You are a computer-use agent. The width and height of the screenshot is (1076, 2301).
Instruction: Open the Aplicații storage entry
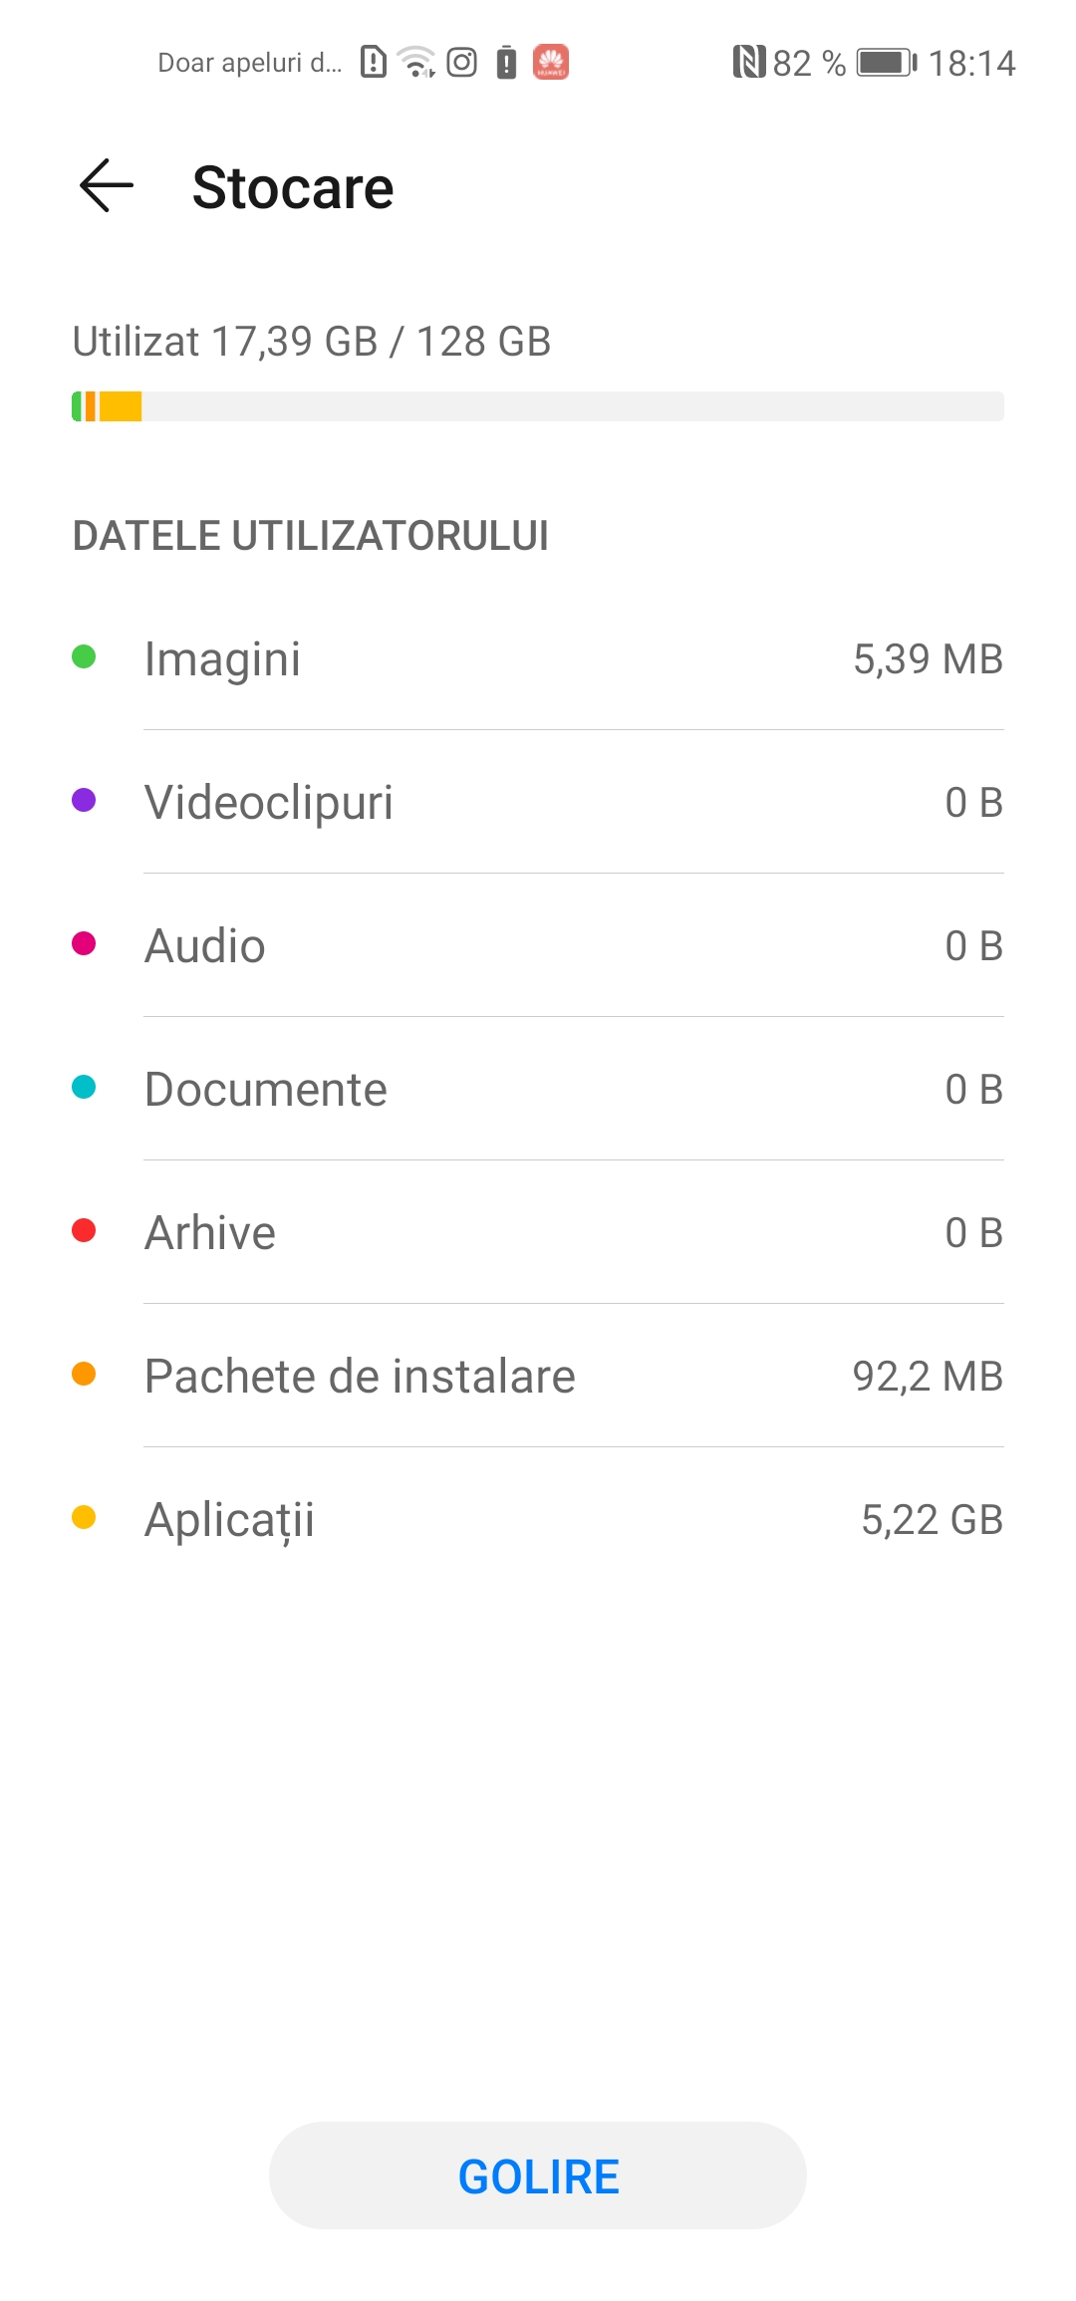(538, 1519)
